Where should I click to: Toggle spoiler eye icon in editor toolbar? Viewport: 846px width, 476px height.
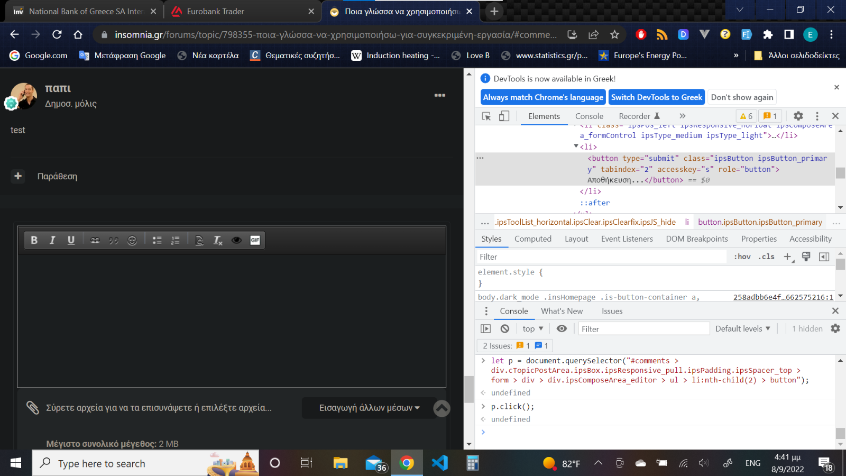click(x=236, y=240)
